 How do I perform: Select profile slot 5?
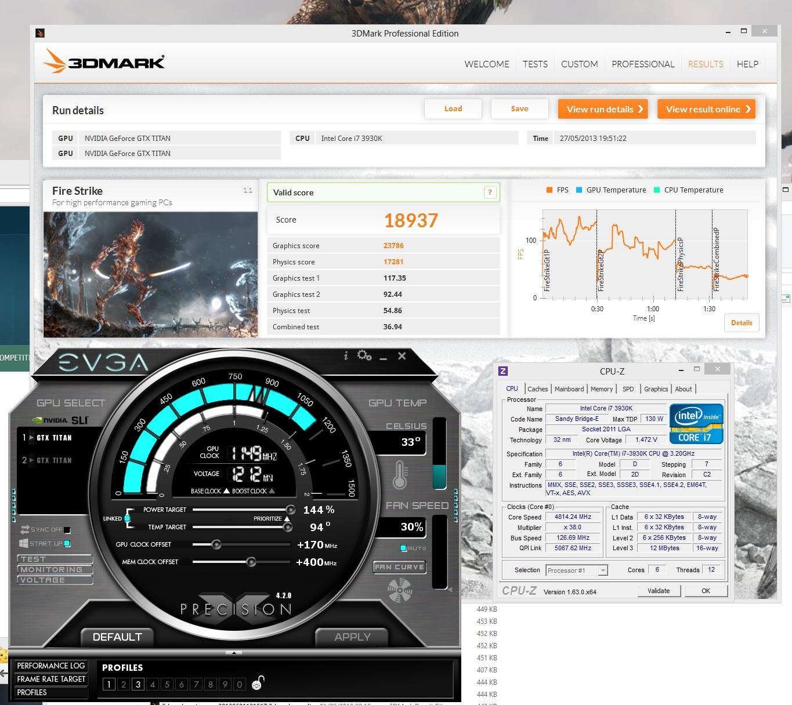(167, 684)
